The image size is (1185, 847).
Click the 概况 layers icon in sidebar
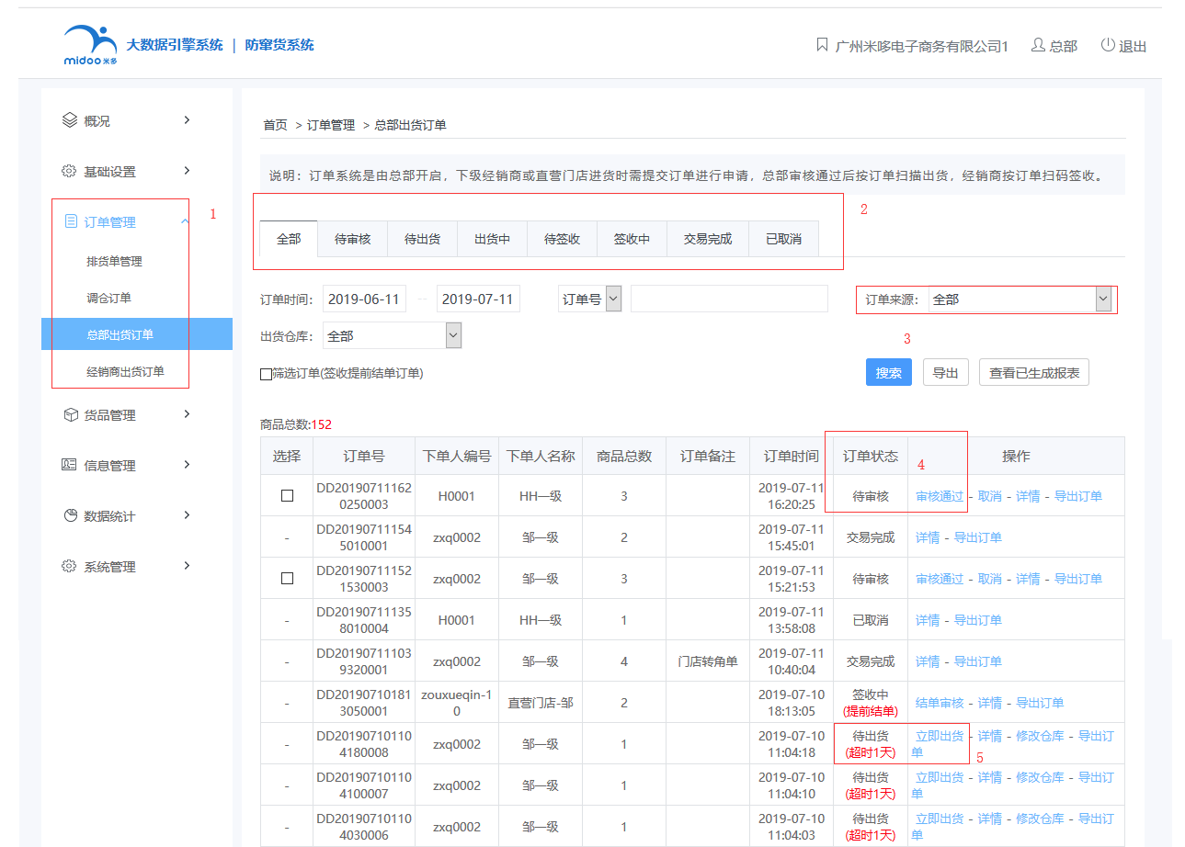point(69,120)
